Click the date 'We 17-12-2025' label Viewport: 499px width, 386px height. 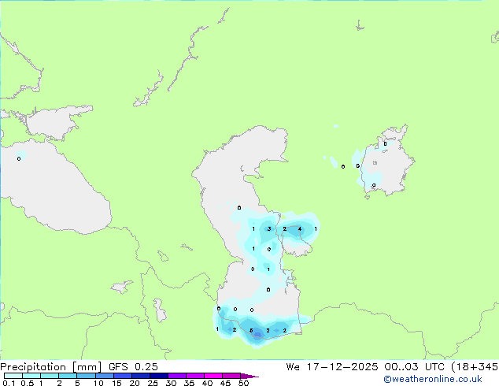coord(332,367)
